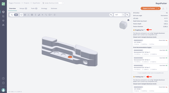Open the 3D cube projects icon in the sidebar

(x=3, y=12)
